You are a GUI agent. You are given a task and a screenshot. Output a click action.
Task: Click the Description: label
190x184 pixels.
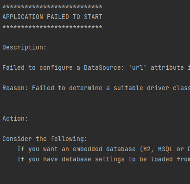click(25, 48)
